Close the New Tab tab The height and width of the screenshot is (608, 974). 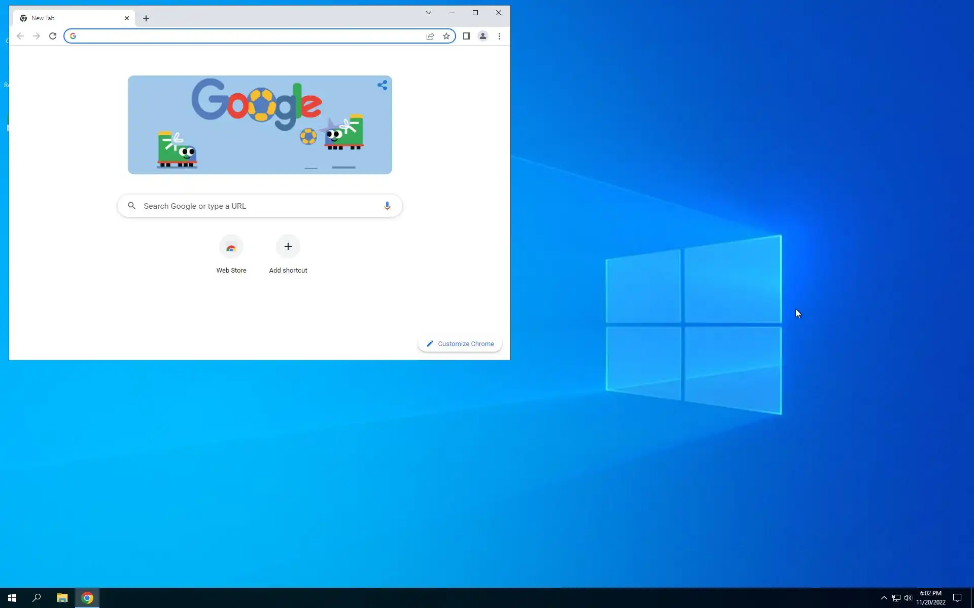click(127, 18)
